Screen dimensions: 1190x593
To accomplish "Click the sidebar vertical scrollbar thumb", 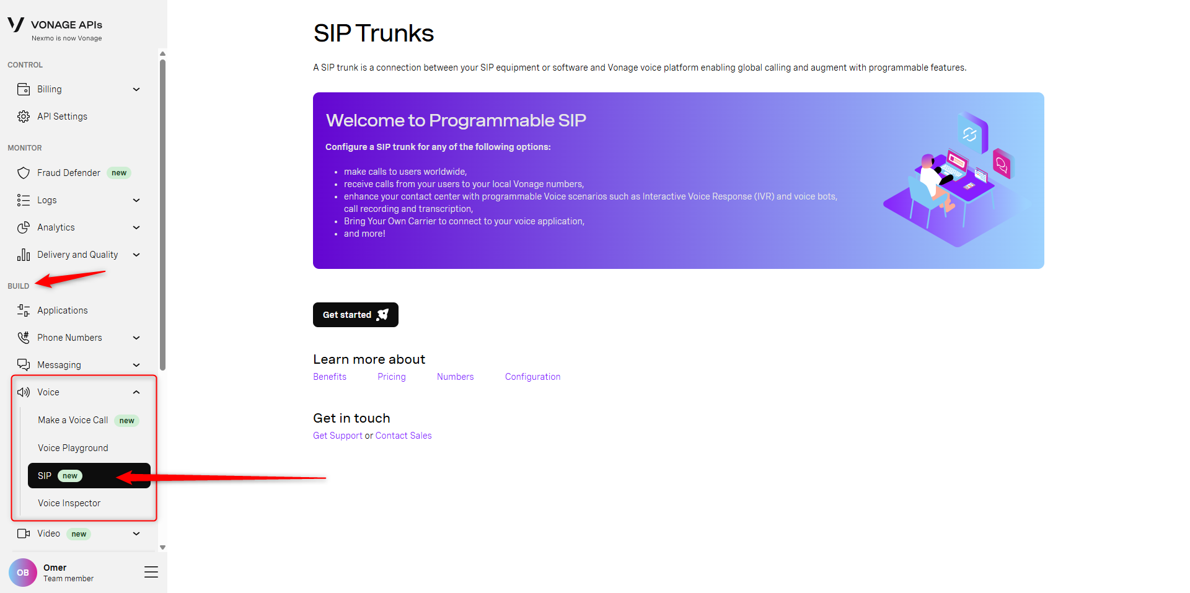I will (x=162, y=214).
